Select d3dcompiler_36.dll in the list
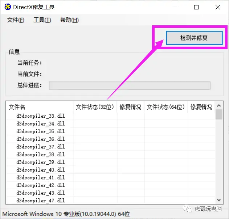 [x=40, y=139]
